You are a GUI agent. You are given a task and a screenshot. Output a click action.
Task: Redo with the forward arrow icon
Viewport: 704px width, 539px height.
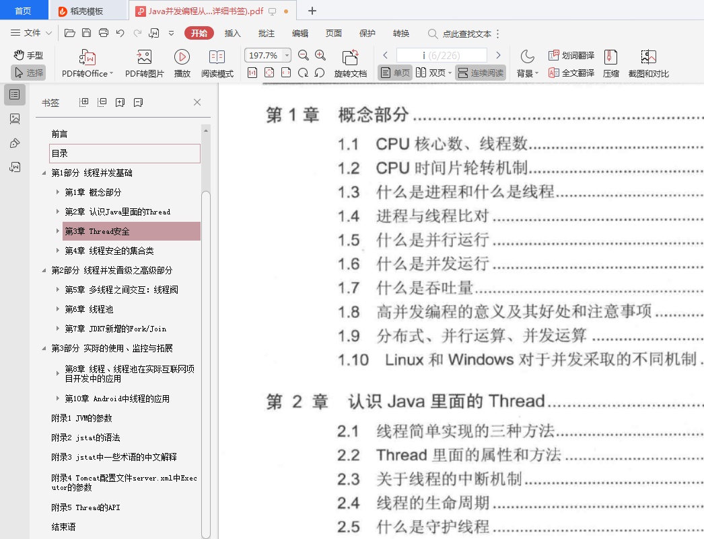point(137,33)
